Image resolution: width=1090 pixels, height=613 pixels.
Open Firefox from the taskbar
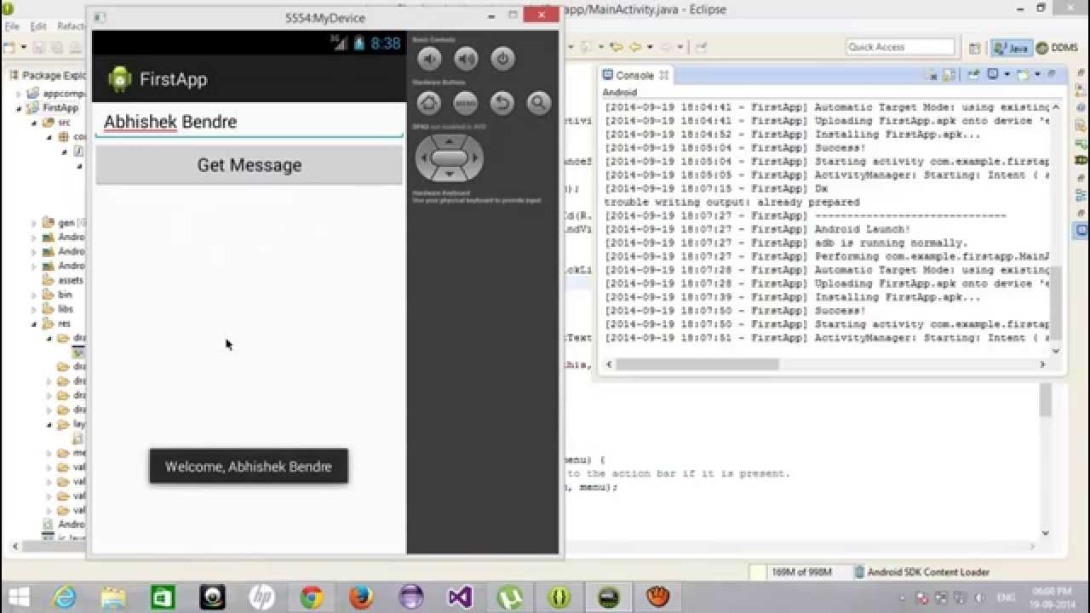click(x=361, y=597)
